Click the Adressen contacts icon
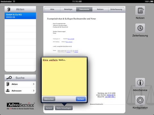The image size is (154, 115). tap(8, 91)
